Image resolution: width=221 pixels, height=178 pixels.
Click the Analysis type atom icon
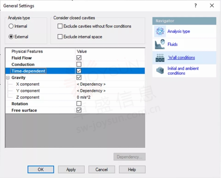(x=160, y=31)
